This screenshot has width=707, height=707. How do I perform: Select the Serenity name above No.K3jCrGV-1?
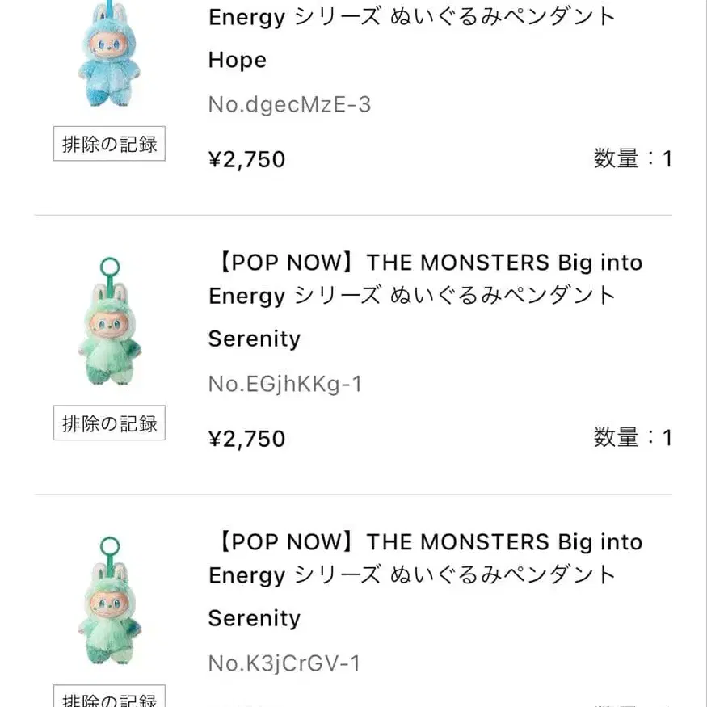(x=254, y=618)
